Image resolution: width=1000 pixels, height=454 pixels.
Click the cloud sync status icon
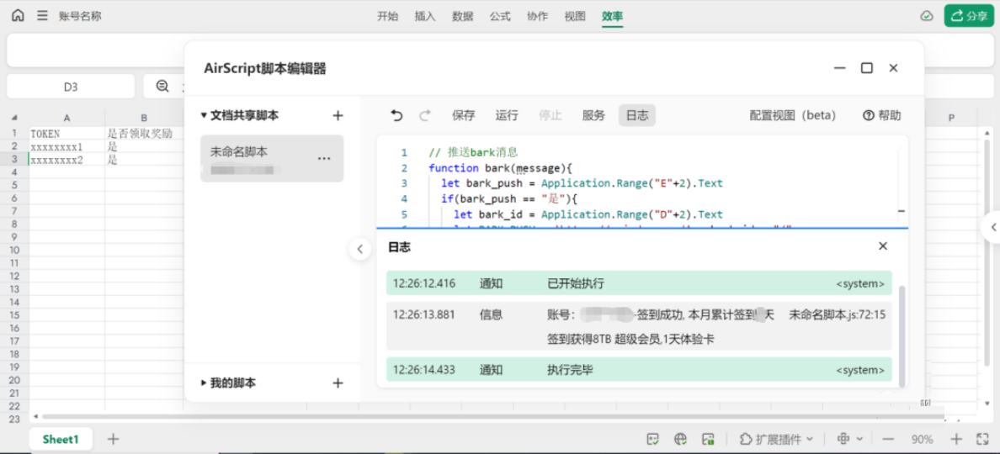pyautogui.click(x=927, y=16)
